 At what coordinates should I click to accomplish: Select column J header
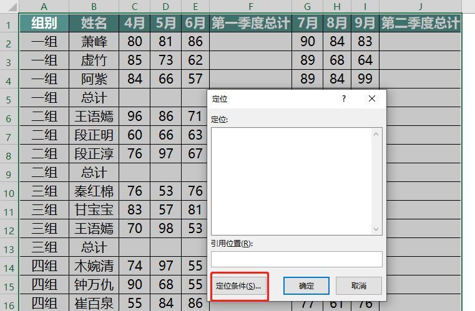pos(420,6)
